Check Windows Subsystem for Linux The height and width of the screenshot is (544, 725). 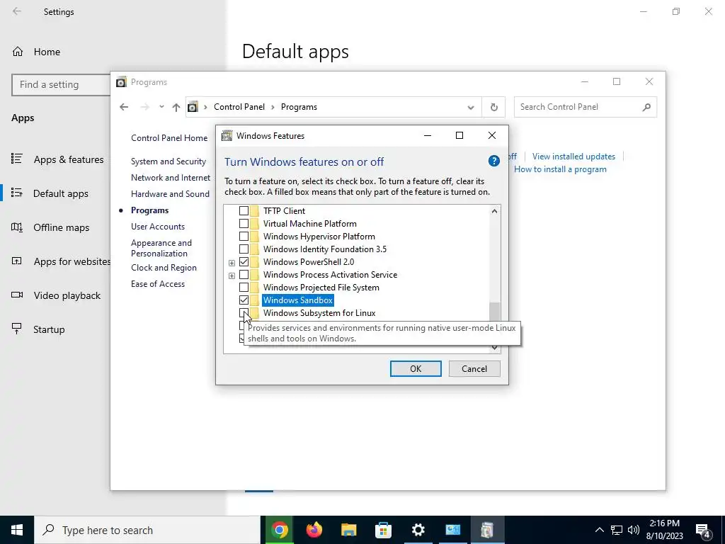click(x=244, y=313)
